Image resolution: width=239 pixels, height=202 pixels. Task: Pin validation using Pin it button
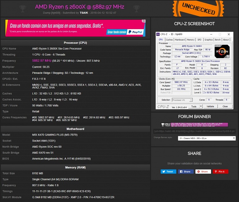221,172
